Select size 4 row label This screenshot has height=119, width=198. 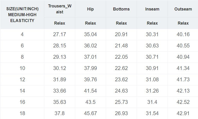click(x=22, y=34)
